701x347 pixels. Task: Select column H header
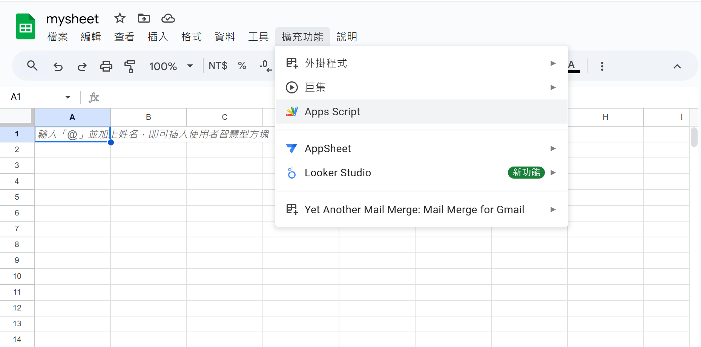pos(606,117)
